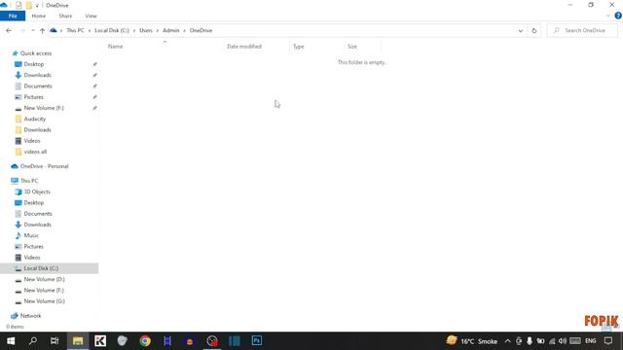Click Users in the address breadcrumb
The image size is (623, 350).
click(x=146, y=30)
